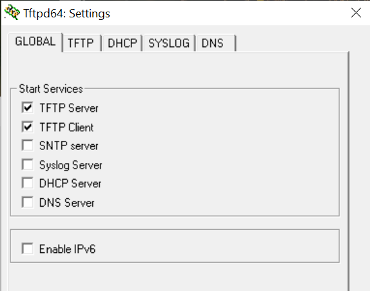Open the DHCP settings tab

coord(122,43)
